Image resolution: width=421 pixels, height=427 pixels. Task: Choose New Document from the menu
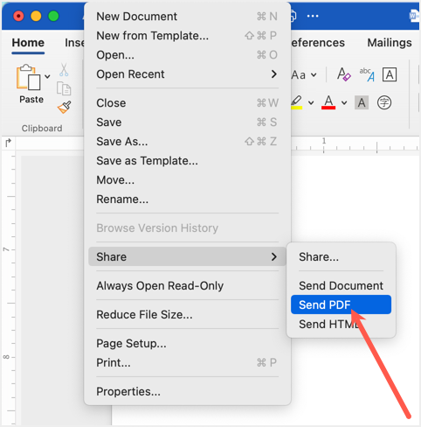click(187, 17)
